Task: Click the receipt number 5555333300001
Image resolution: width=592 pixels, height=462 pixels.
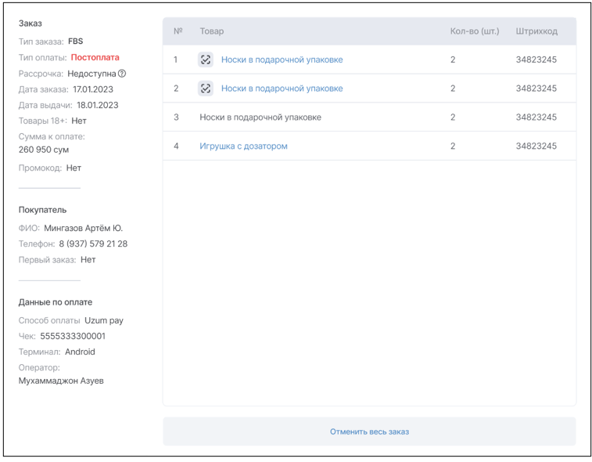Action: point(73,336)
